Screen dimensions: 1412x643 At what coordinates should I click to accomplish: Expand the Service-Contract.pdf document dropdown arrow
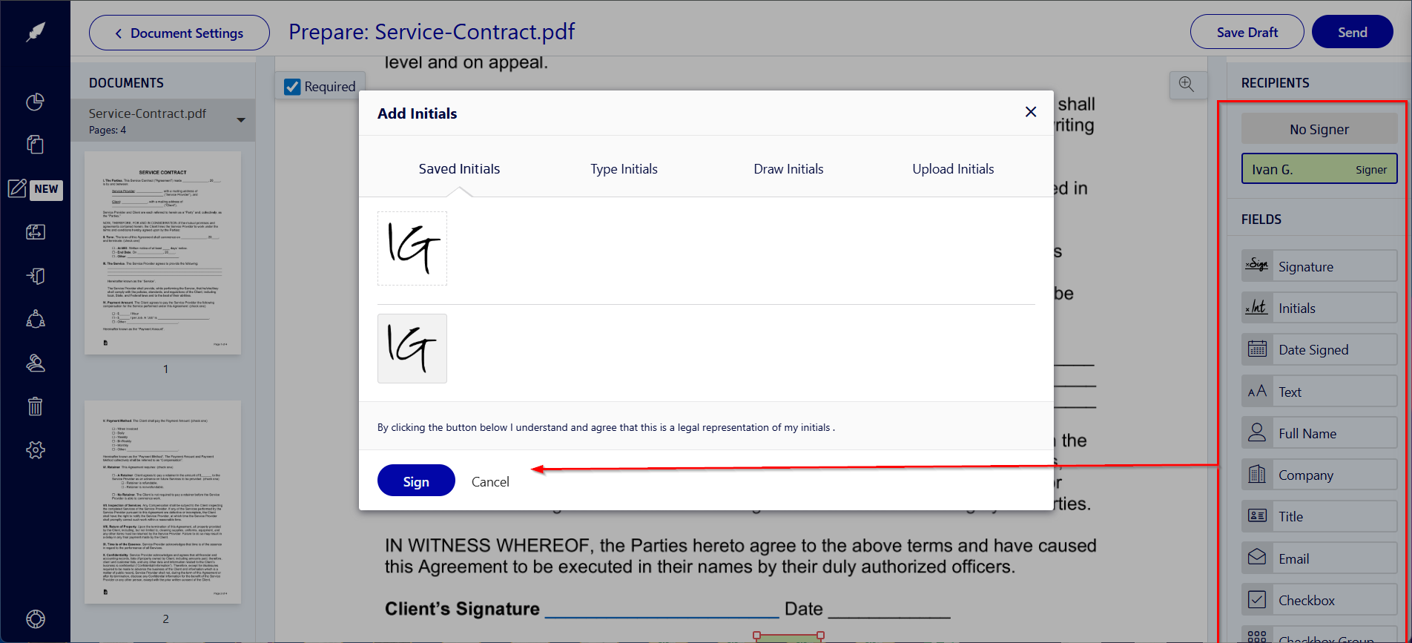(241, 120)
